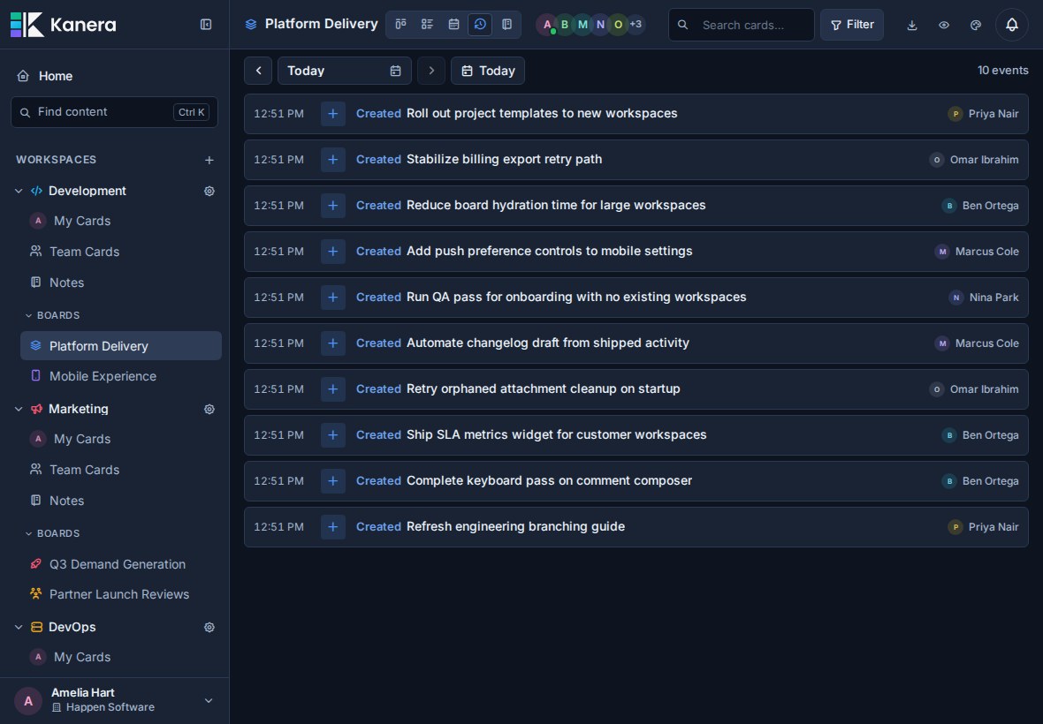Switch to calendar view icon
Screen dimensions: 1043x724
(453, 25)
